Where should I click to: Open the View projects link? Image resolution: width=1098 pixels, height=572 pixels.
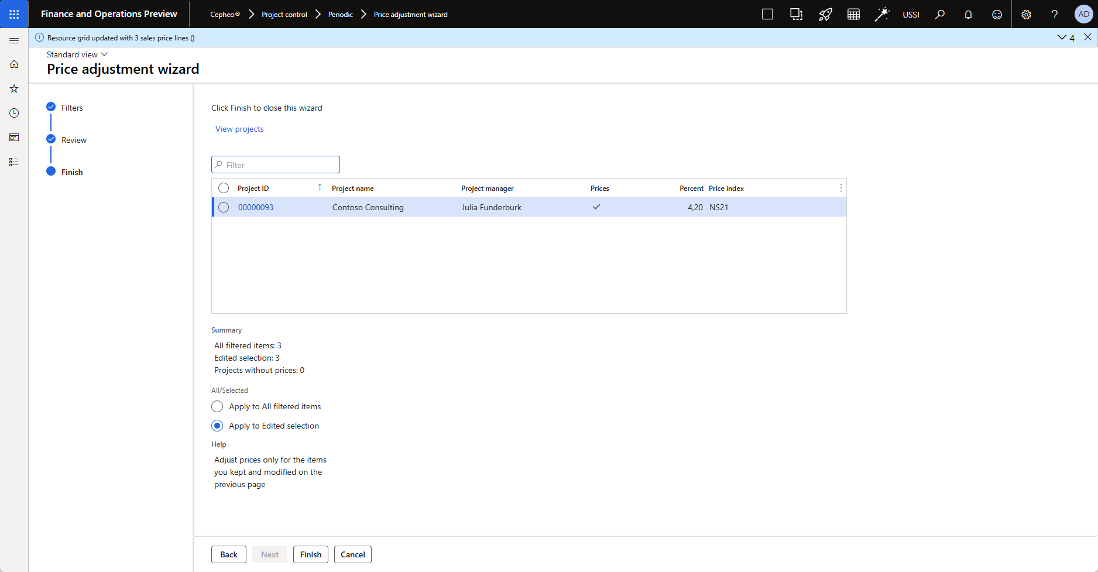pos(239,129)
